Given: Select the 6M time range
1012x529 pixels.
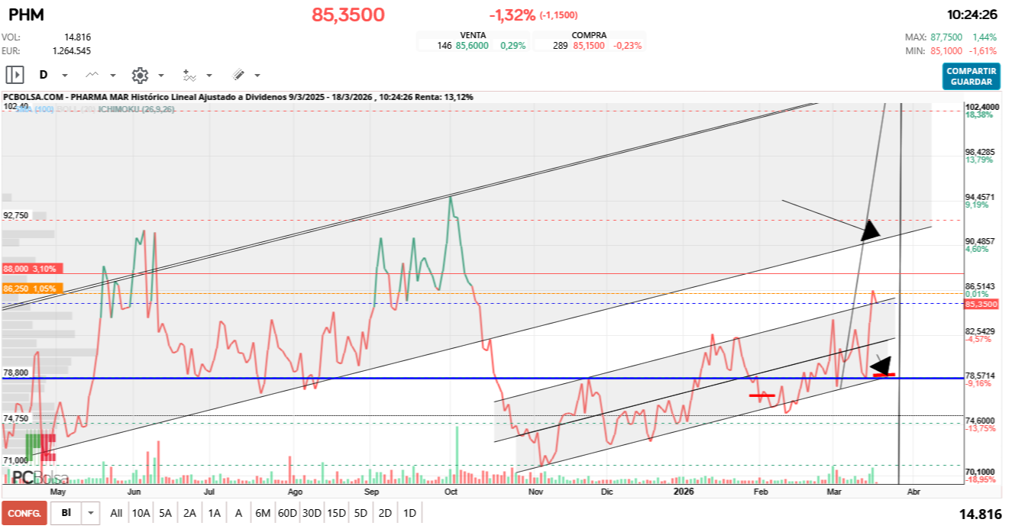Looking at the screenshot, I should click(x=262, y=513).
